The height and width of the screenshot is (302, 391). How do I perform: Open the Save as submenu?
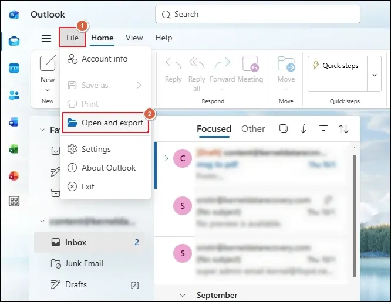coord(105,85)
